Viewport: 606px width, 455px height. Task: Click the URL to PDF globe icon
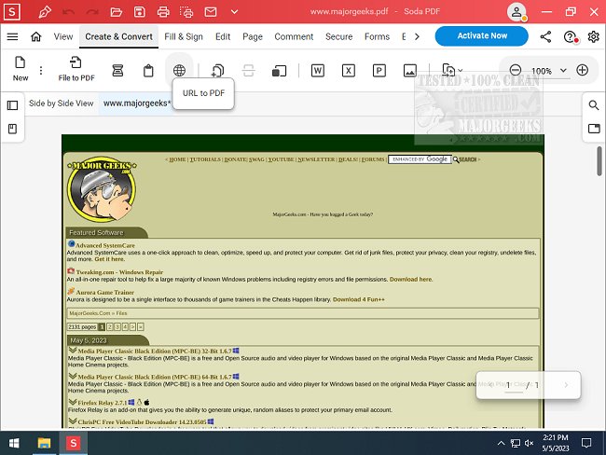coord(179,70)
